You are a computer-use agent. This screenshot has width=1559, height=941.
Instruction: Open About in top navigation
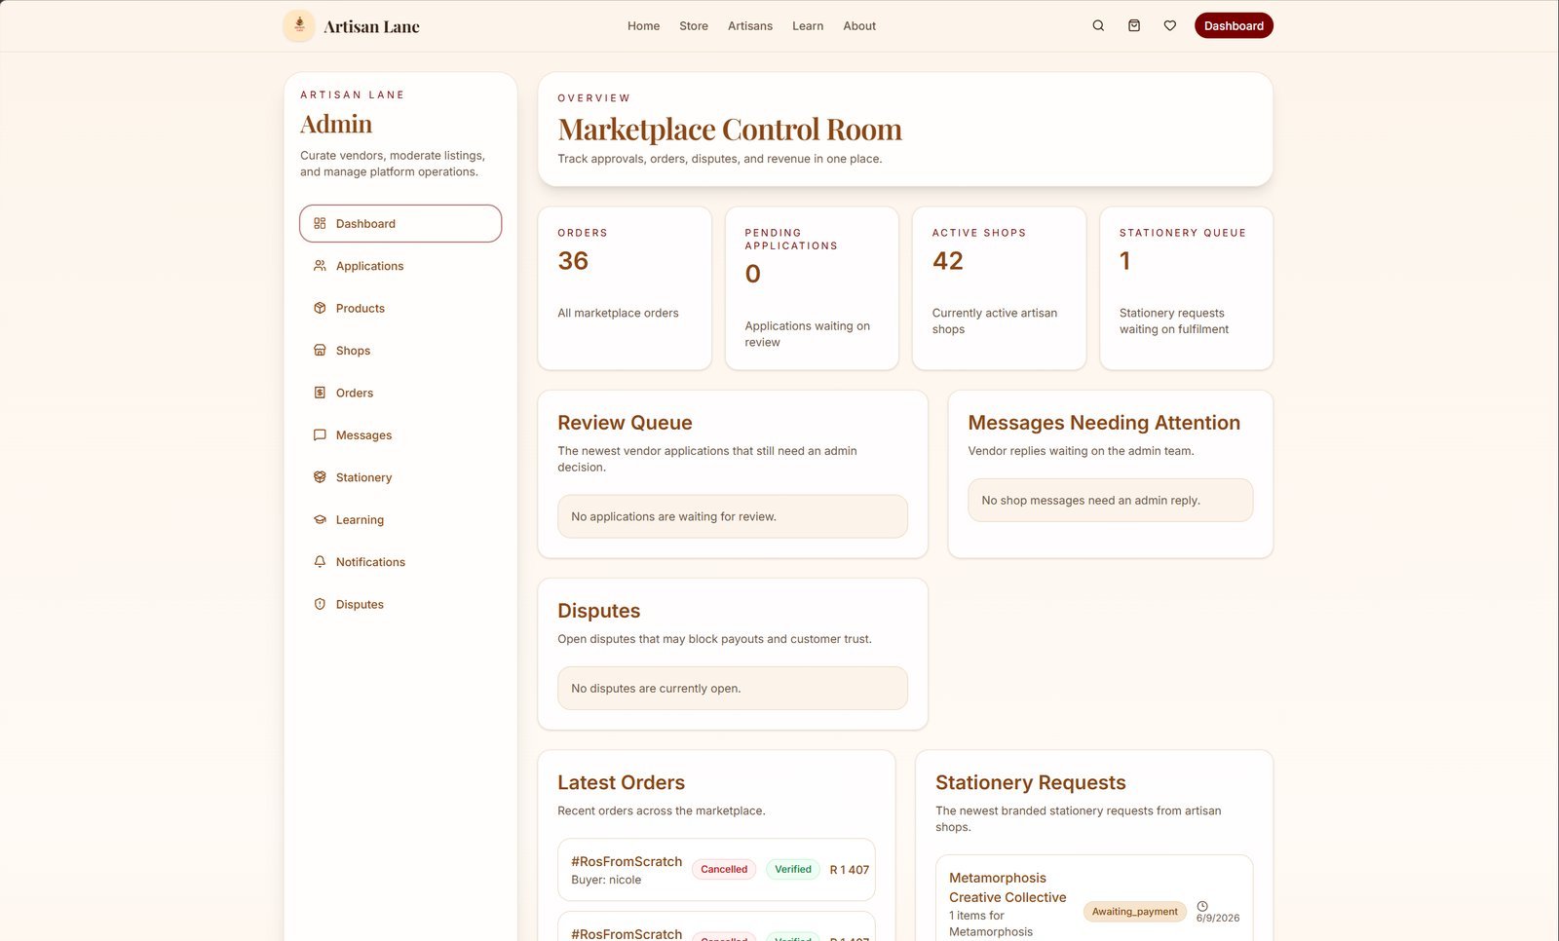(859, 26)
